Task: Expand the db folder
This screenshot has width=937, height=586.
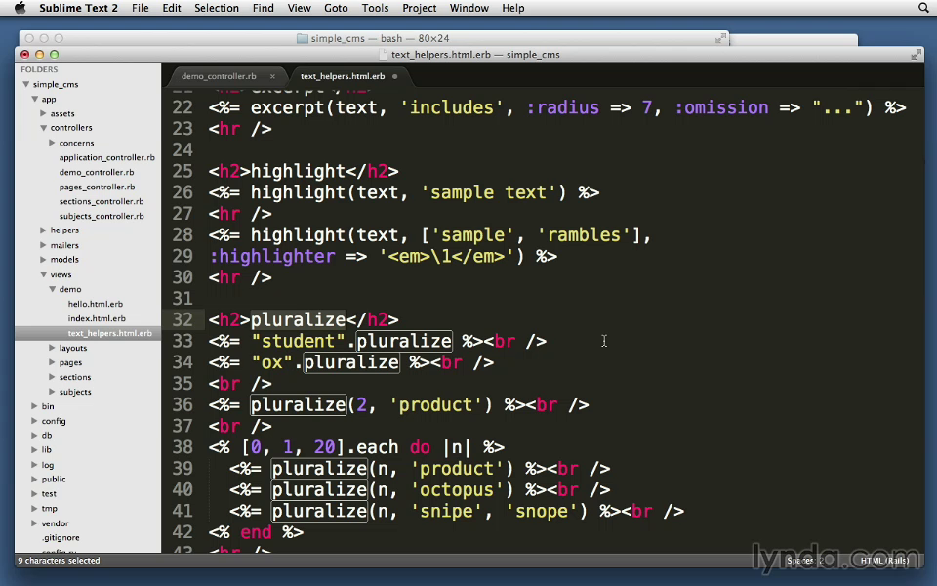Action: pos(35,435)
